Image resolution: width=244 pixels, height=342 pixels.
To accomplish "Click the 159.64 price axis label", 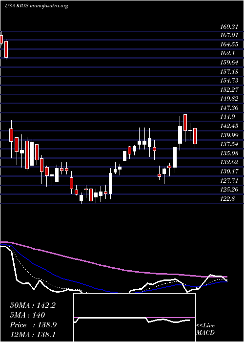I will coord(229,63).
